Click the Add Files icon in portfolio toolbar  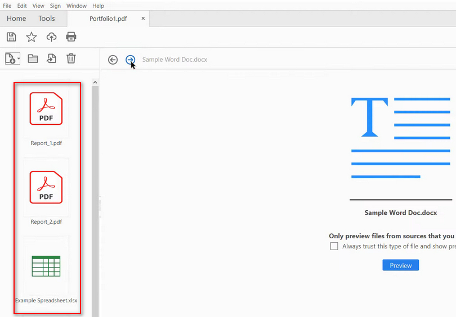(11, 58)
